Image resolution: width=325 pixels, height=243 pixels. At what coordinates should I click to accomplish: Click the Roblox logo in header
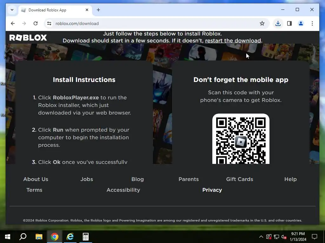point(28,38)
